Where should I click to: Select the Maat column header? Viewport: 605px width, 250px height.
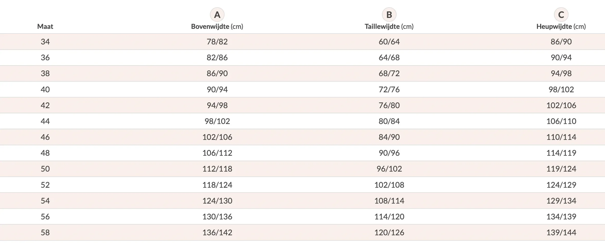(x=45, y=26)
